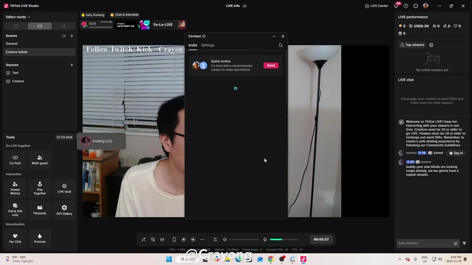Search creators in Co-host panel
472x265 pixels.
(x=281, y=45)
